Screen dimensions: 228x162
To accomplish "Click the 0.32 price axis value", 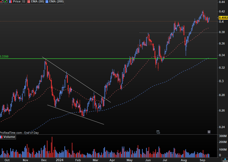I will 222,68.
